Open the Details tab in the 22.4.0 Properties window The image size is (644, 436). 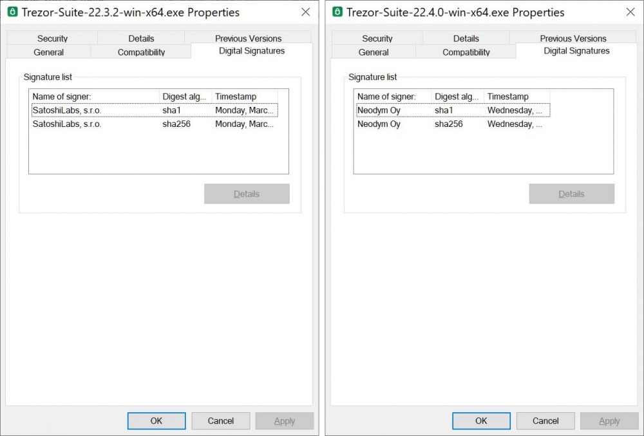466,38
